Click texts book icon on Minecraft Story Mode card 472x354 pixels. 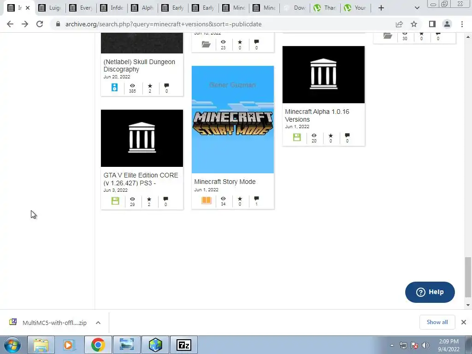(x=206, y=200)
